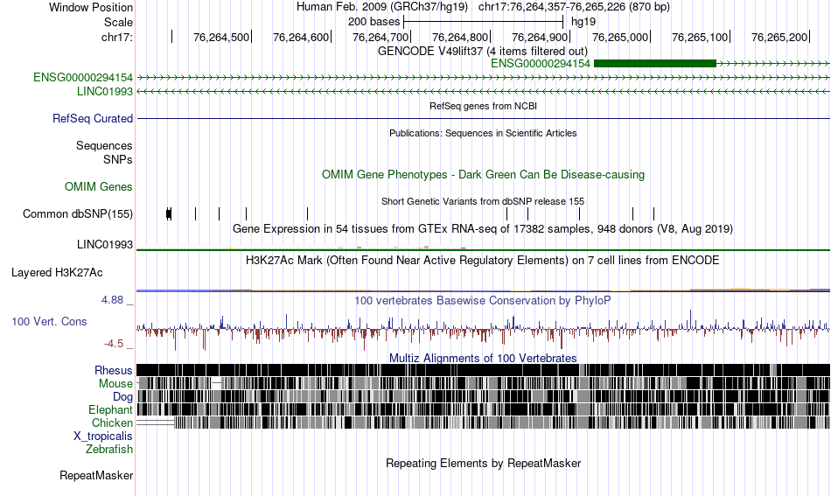Click the Common dbSNP(155) track label
Screen dimensions: 831x496
point(77,213)
